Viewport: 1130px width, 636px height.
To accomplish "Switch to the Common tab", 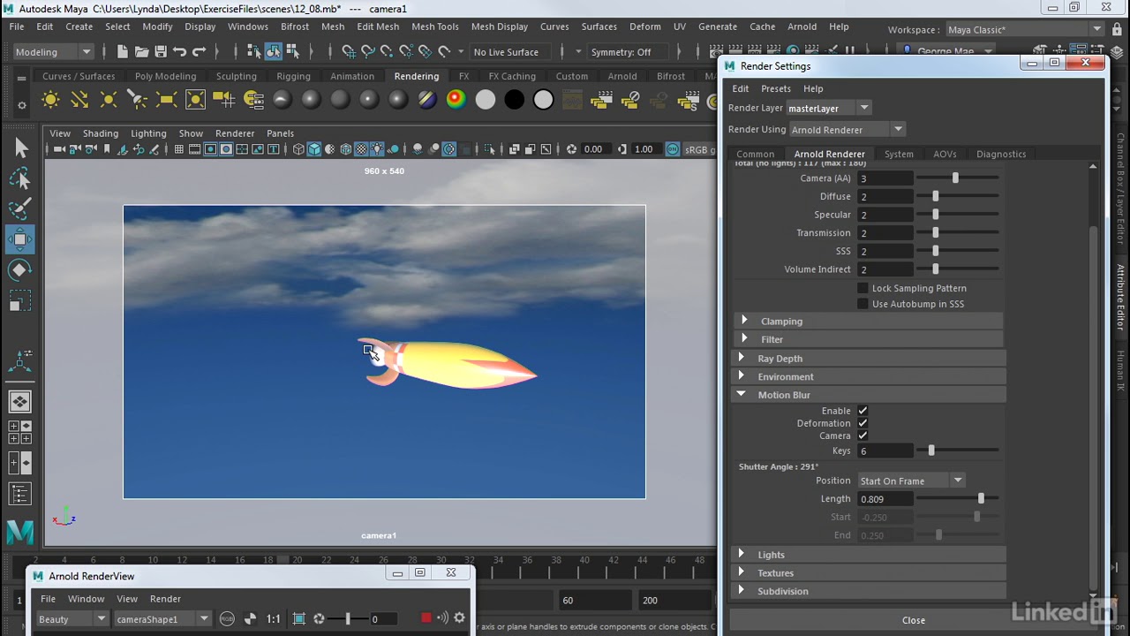I will (x=755, y=154).
